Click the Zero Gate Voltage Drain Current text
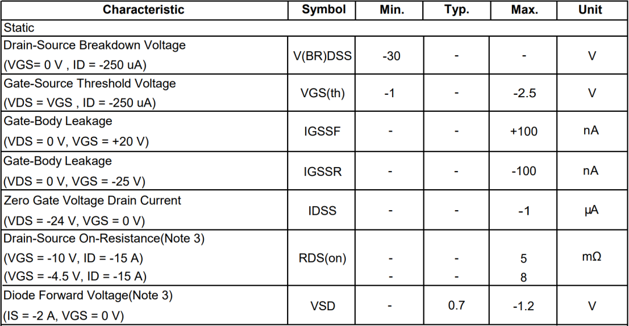Viewport: 629px width, 326px height. 93,200
